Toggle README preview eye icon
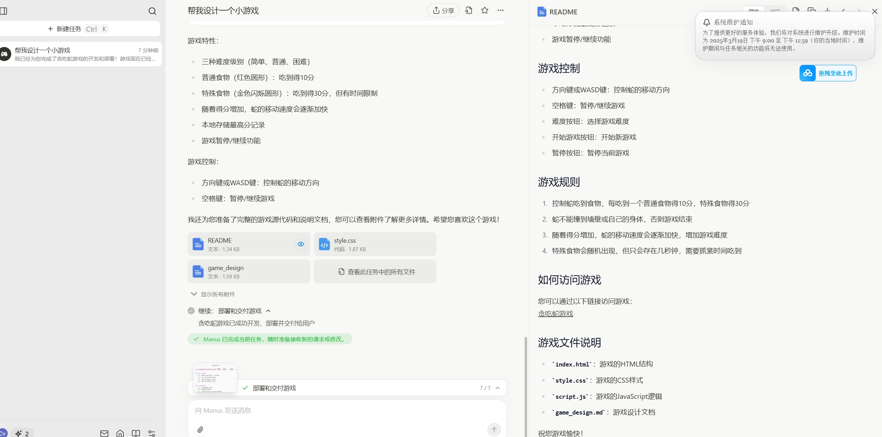 301,244
